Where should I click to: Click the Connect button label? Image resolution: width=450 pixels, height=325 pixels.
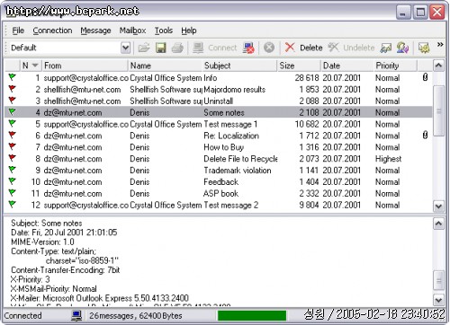click(x=222, y=48)
